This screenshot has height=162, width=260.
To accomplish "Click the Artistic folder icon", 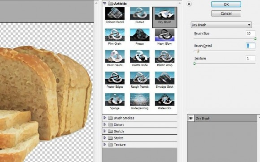I will [111, 4].
